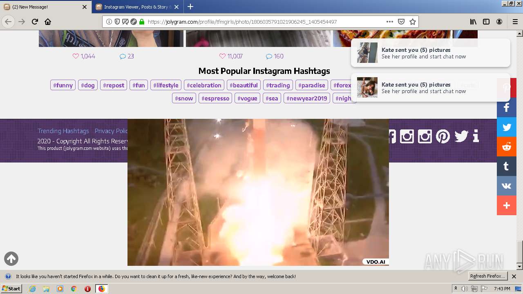Open the #sea hashtag

coord(272,98)
